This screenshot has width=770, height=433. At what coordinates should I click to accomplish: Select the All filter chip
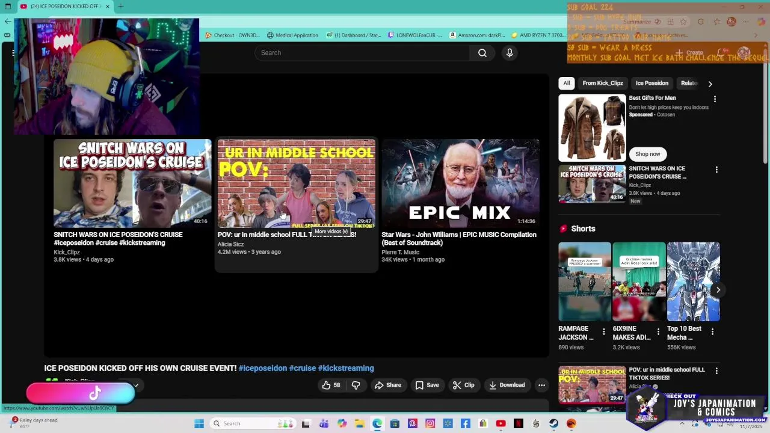tap(567, 83)
